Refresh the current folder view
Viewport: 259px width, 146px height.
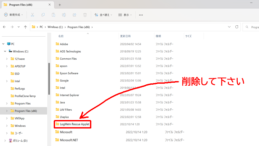pos(237,27)
